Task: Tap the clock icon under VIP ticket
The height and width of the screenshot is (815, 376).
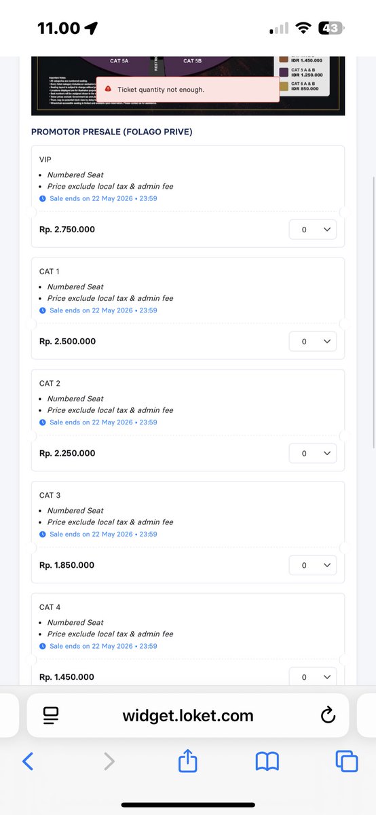Action: tap(43, 199)
